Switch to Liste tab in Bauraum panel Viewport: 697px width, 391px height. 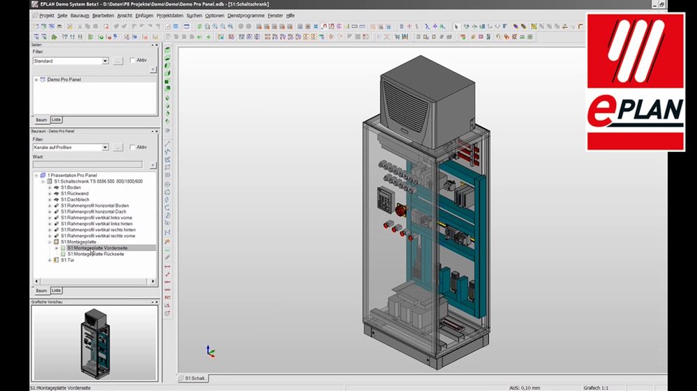coord(56,290)
